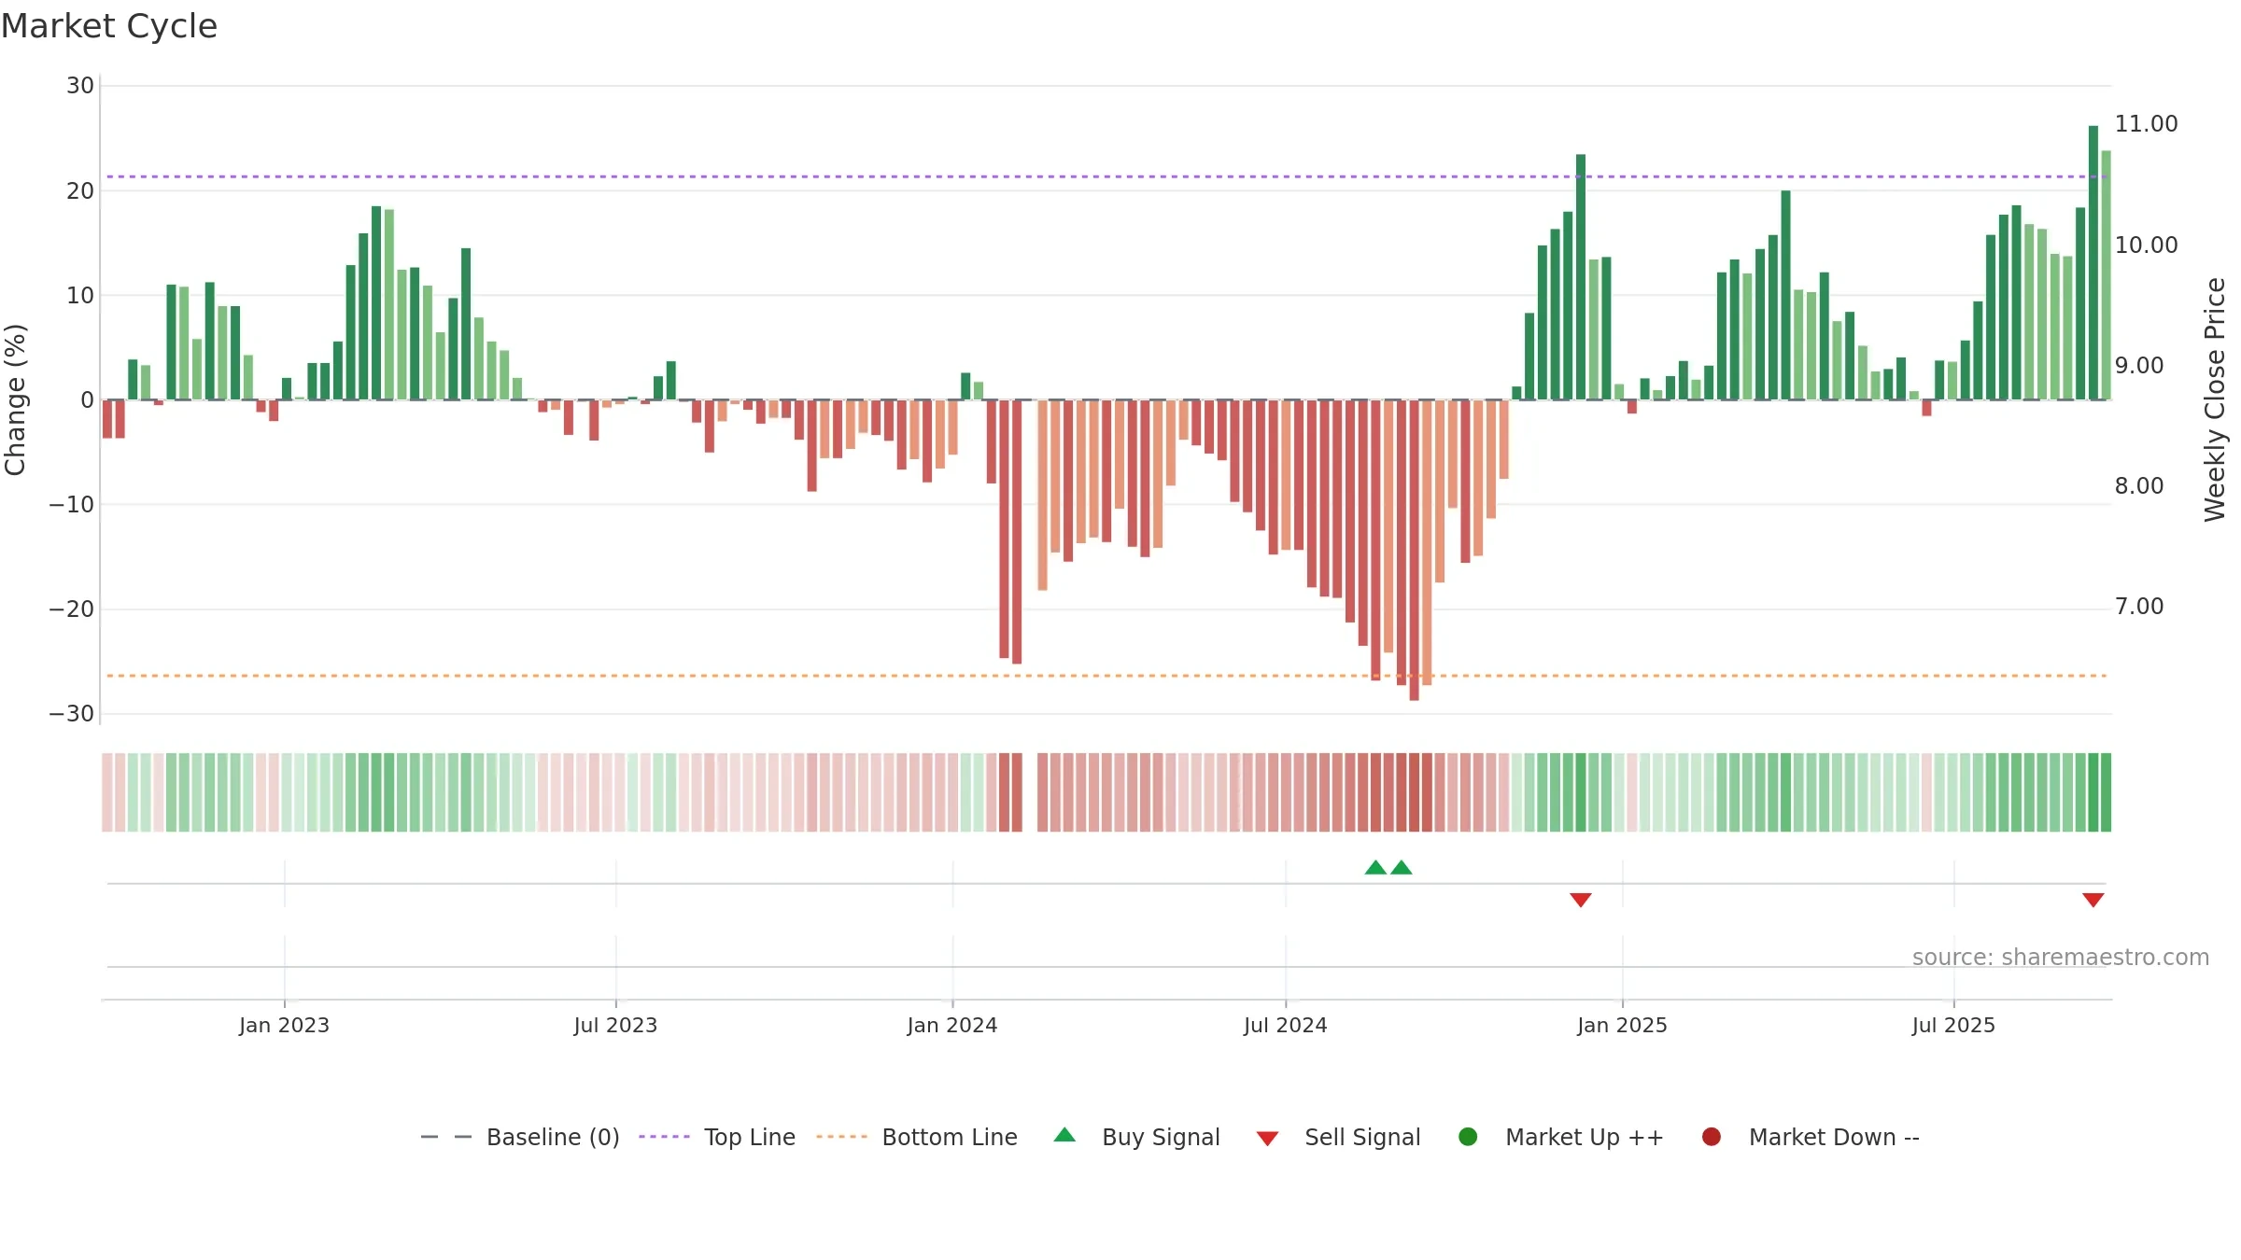Click the Weekly Close Price axis title

click(2215, 399)
